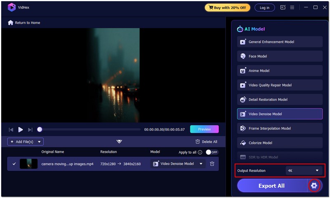Delete the video row with trash icon
330x198 pixels.
click(212, 164)
